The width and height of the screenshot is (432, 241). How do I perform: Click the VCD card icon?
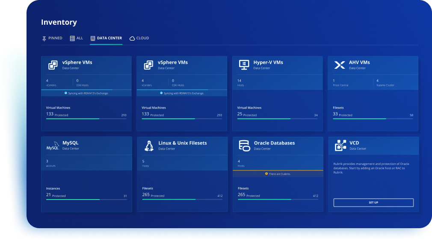pos(340,146)
